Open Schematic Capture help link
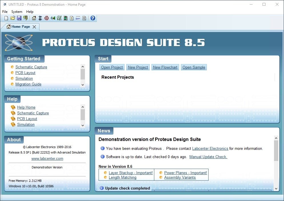This screenshot has width=284, height=201. (33, 113)
